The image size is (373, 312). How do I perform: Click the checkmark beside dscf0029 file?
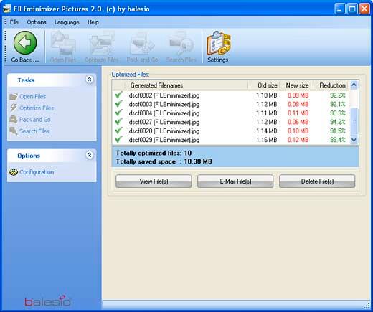pos(118,139)
